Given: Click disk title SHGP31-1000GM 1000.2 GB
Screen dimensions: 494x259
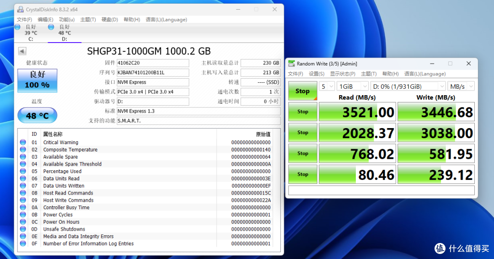Looking at the screenshot, I should (x=149, y=51).
